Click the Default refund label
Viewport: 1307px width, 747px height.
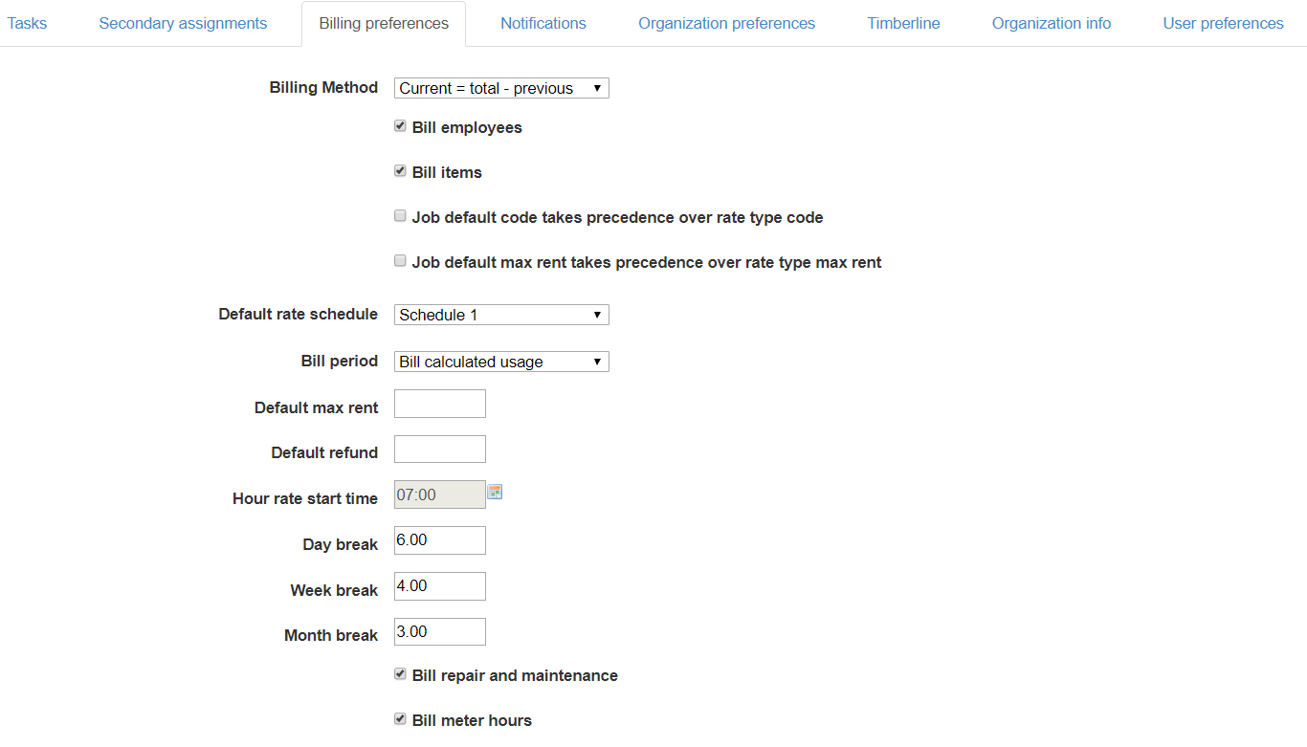click(324, 452)
